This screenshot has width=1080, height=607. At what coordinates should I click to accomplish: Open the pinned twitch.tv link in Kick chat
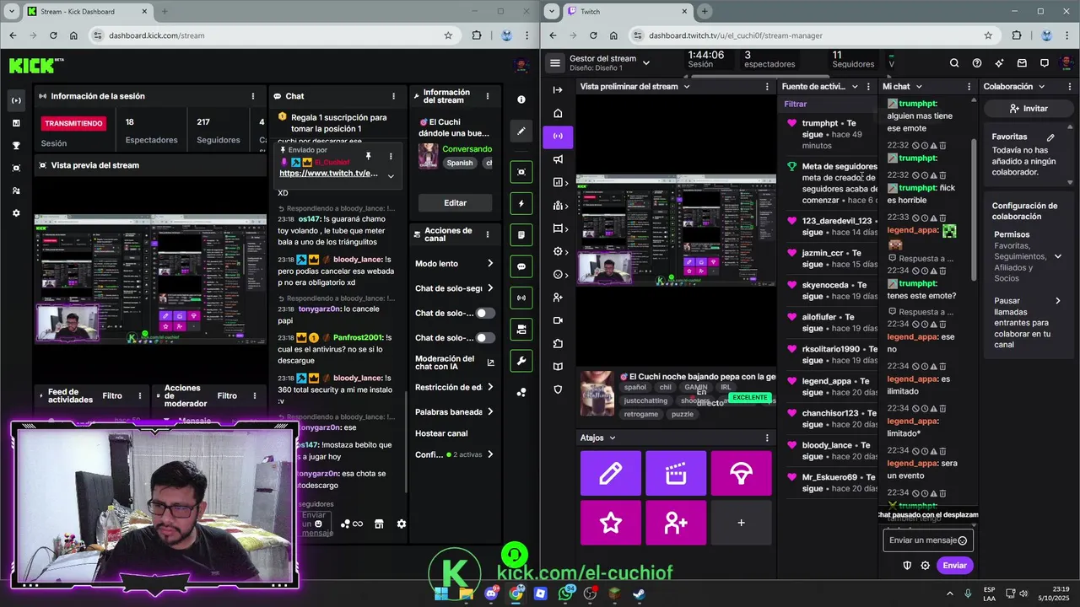328,174
